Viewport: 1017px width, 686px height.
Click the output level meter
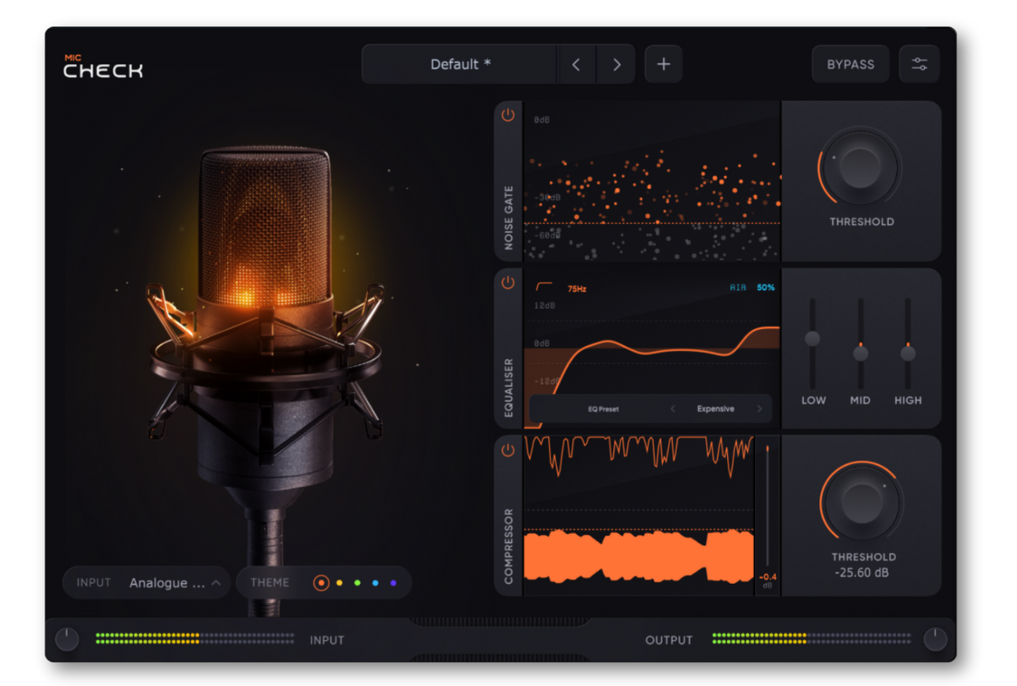[811, 638]
